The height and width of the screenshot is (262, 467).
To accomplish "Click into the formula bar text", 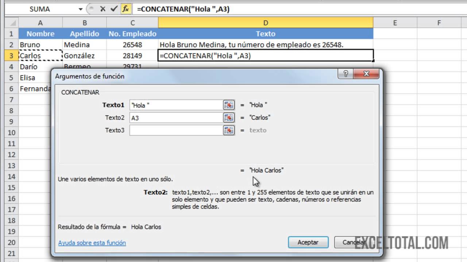I will [x=299, y=9].
